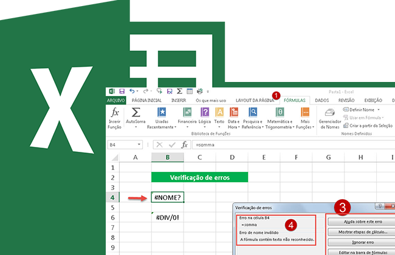Open Financeira function library
The width and height of the screenshot is (395, 255).
coord(187,118)
